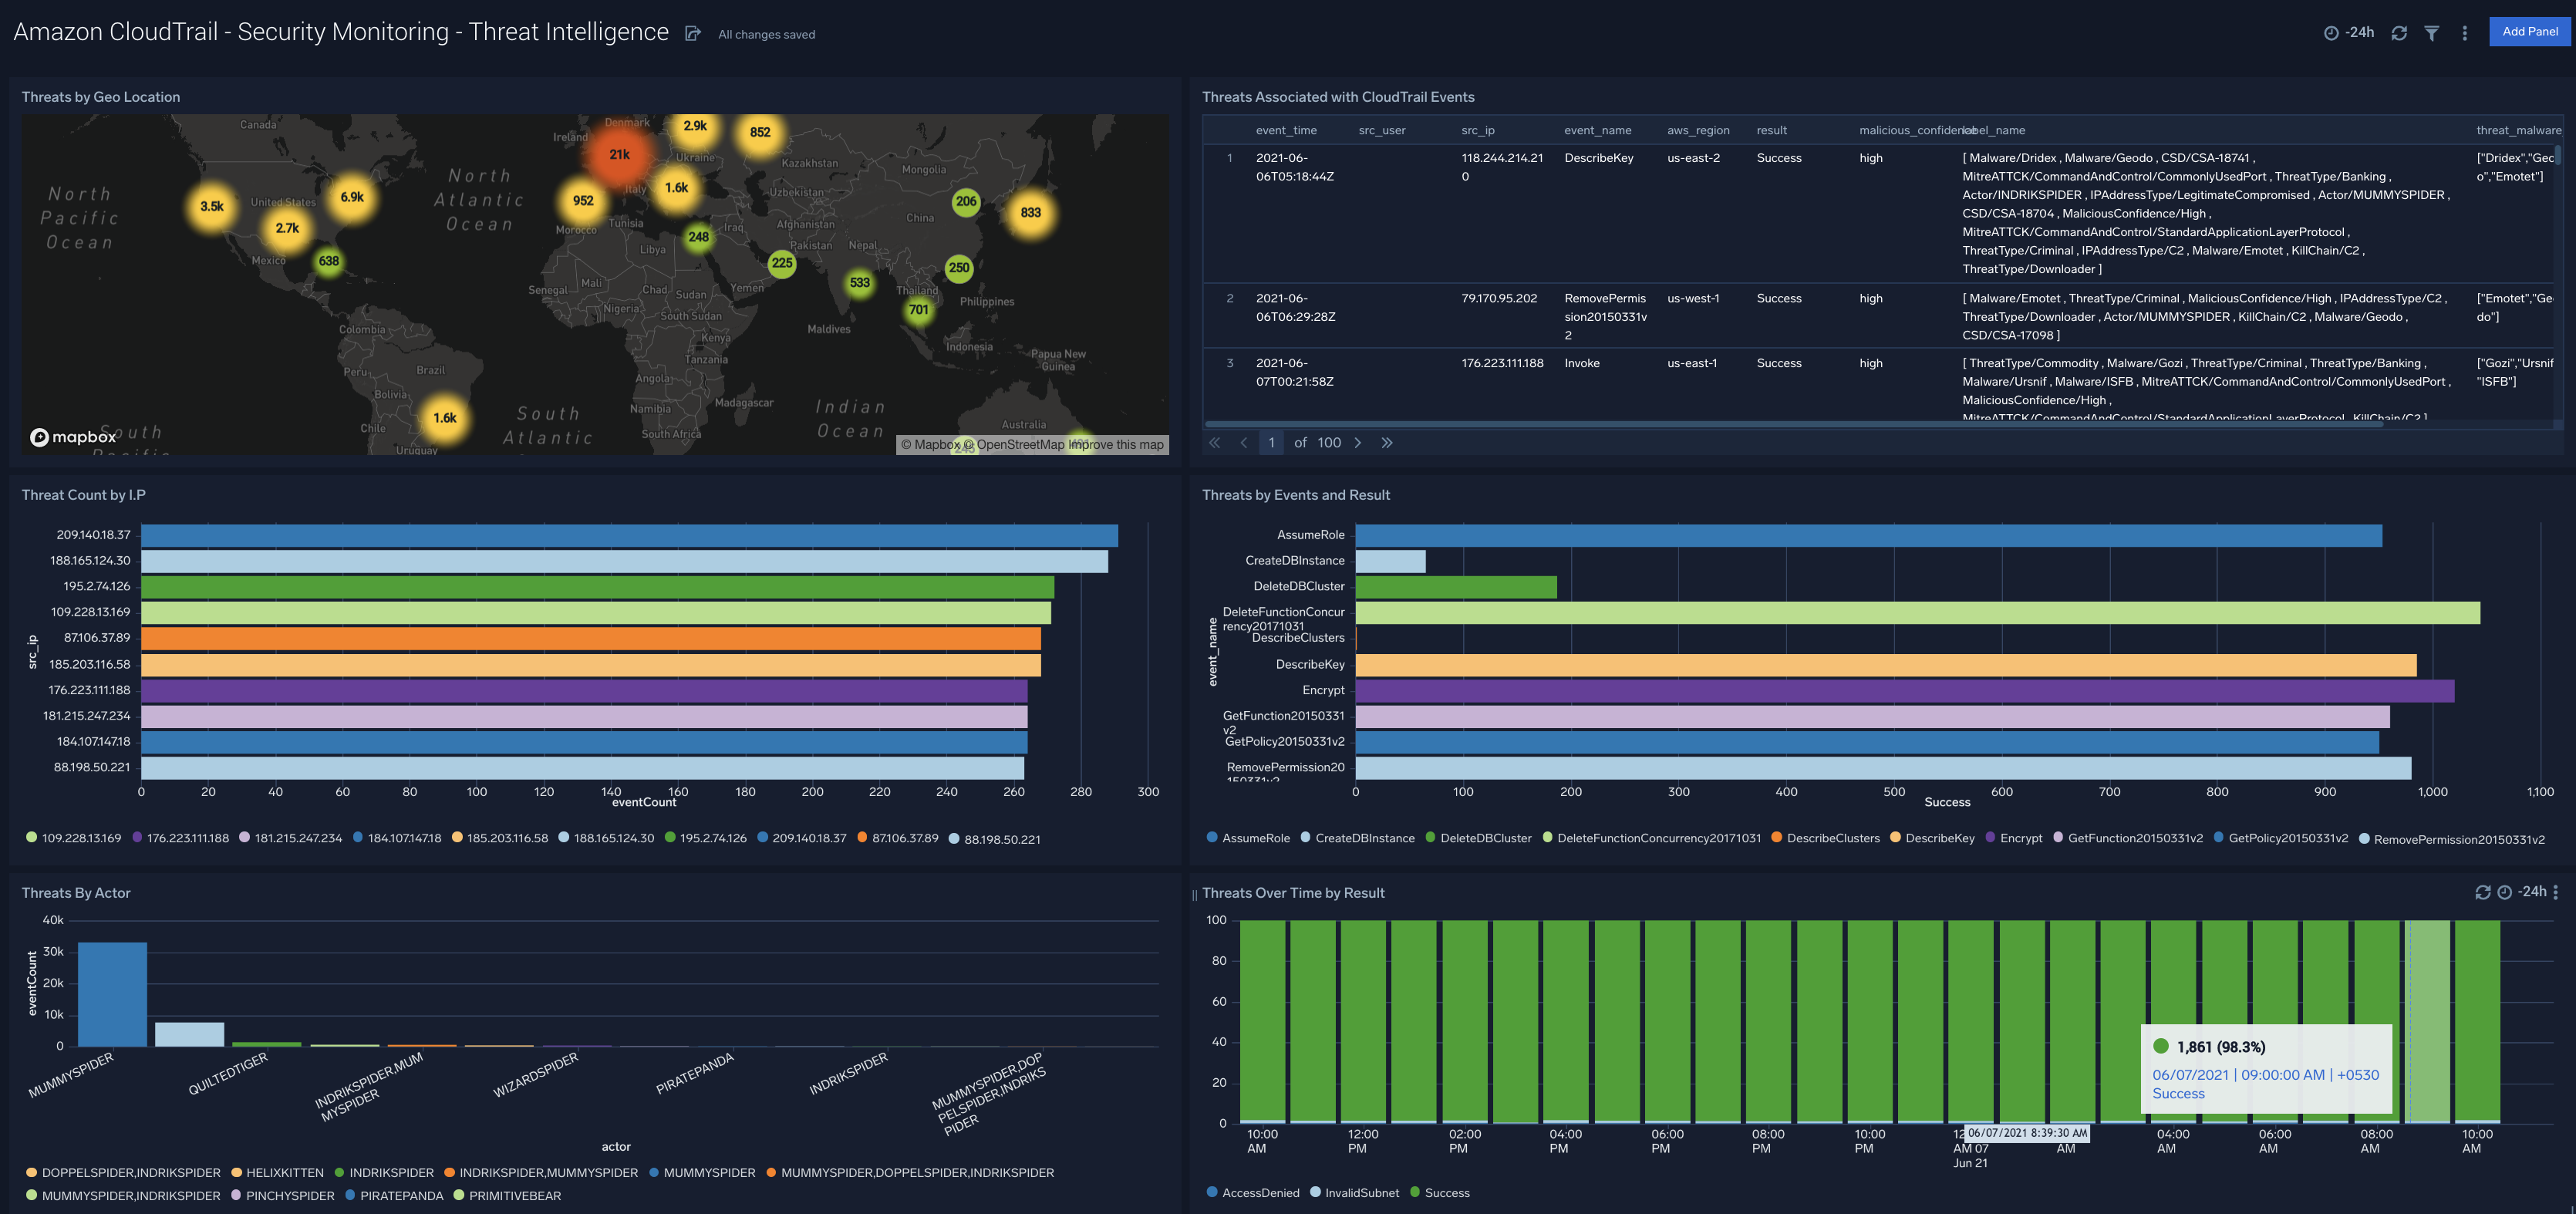Click the 21k heat cluster over Europe
Viewport: 2576px width, 1214px height.
(619, 155)
